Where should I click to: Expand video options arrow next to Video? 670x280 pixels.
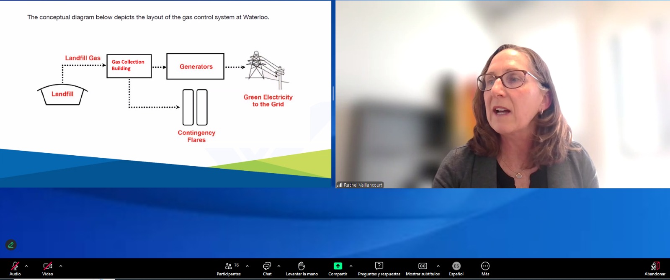point(61,266)
